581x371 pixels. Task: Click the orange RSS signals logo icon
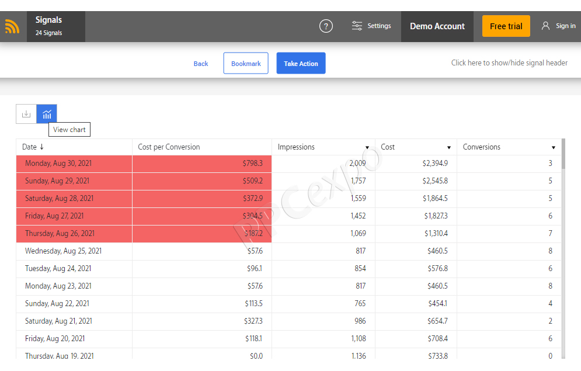[x=12, y=26]
